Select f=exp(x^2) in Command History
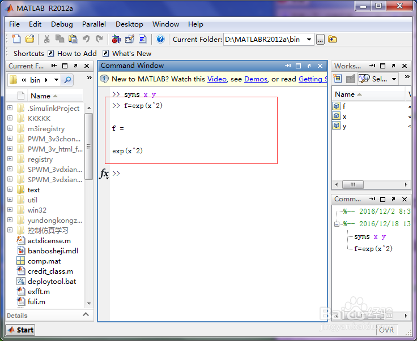This screenshot has width=417, height=341. point(373,249)
